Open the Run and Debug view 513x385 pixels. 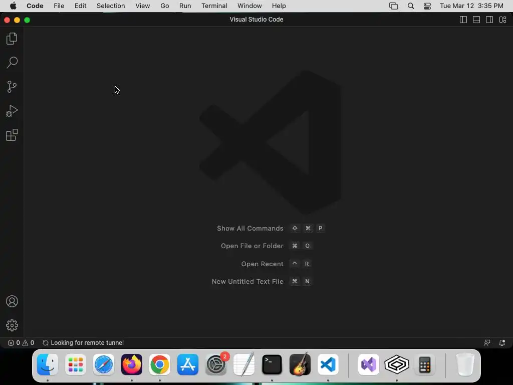coord(12,111)
